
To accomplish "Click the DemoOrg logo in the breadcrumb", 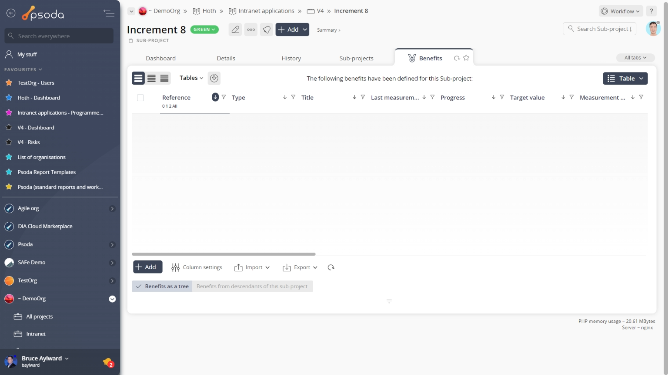I will click(x=143, y=11).
